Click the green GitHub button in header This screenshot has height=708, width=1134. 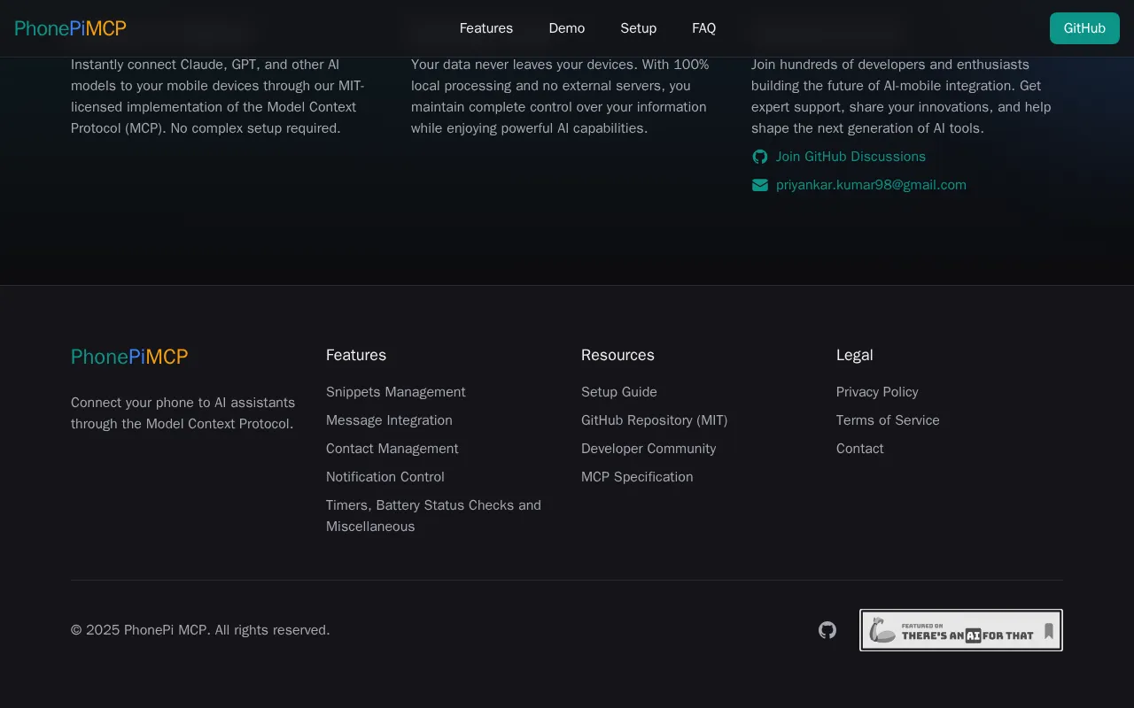click(x=1084, y=28)
